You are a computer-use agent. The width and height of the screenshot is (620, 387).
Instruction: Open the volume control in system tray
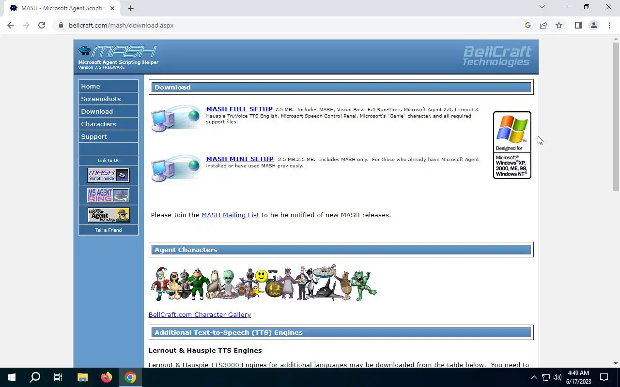pyautogui.click(x=558, y=377)
